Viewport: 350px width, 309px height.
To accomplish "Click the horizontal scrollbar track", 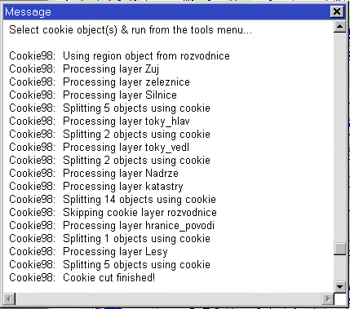I will 169,299.
